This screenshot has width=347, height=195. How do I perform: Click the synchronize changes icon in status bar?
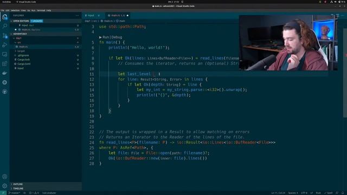coord(24,193)
